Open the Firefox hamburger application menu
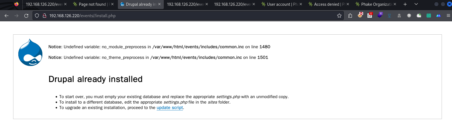 pyautogui.click(x=448, y=16)
